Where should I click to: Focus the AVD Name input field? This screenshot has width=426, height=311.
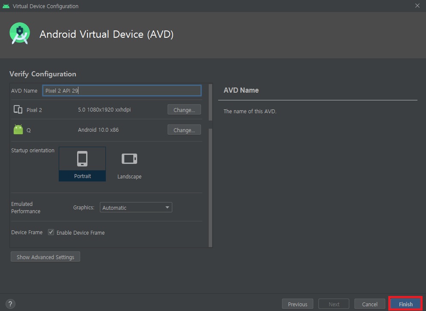tap(122, 91)
